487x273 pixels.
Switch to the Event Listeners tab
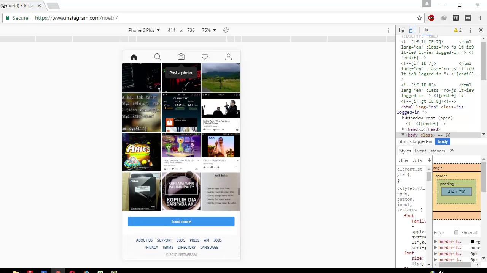click(x=430, y=151)
